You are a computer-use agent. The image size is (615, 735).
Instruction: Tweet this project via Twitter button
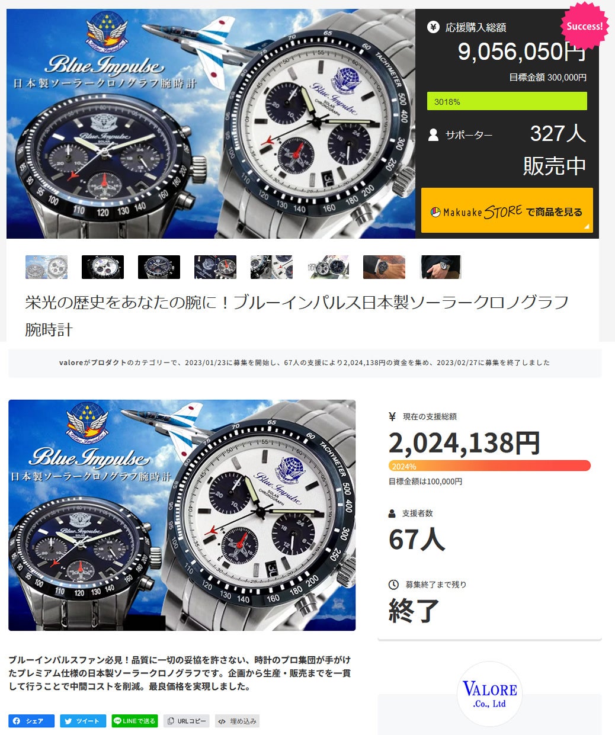(x=83, y=721)
